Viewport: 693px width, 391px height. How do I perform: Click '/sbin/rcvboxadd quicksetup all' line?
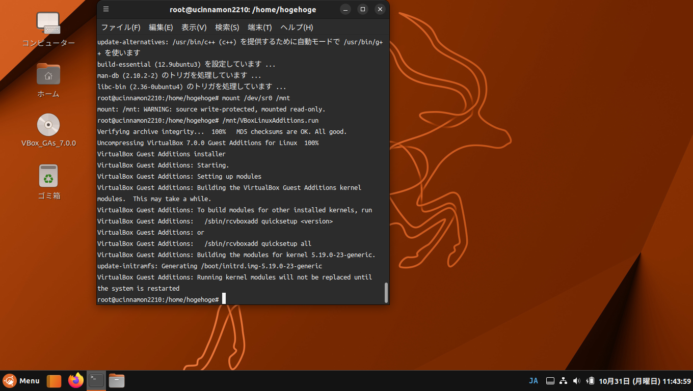204,243
